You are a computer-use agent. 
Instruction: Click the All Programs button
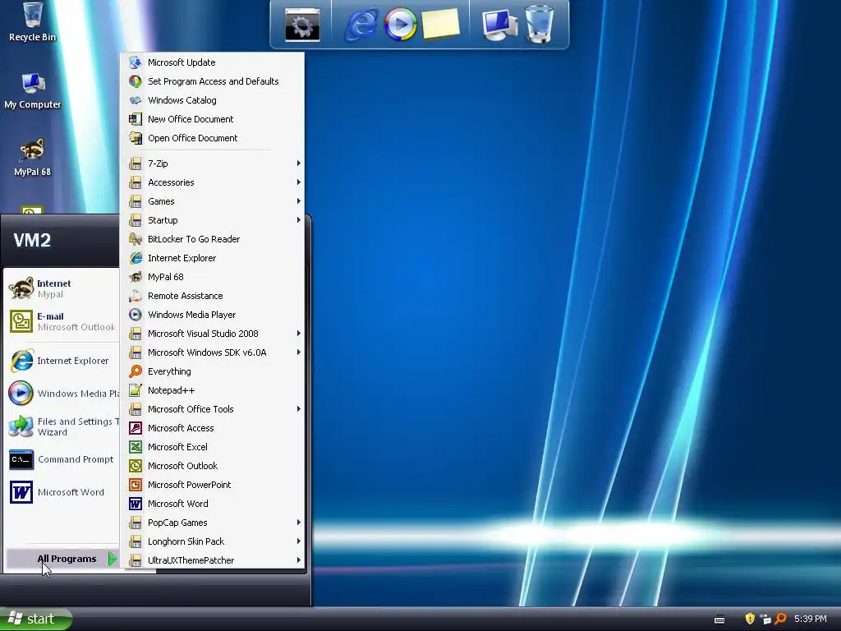click(x=62, y=559)
